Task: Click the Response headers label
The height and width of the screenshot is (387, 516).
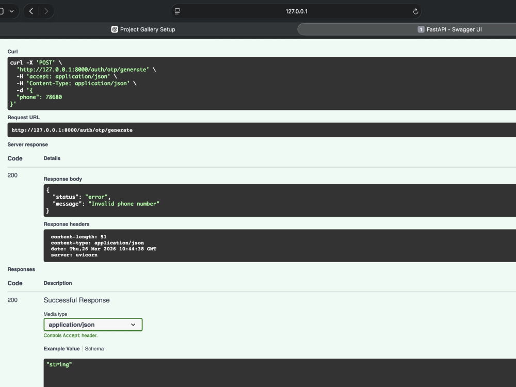Action: 67,224
